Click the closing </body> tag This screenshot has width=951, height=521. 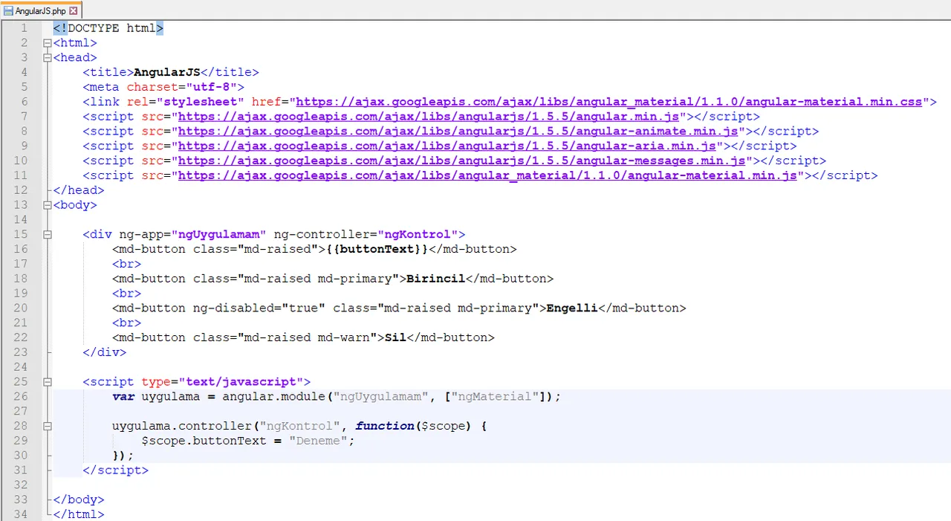point(79,499)
